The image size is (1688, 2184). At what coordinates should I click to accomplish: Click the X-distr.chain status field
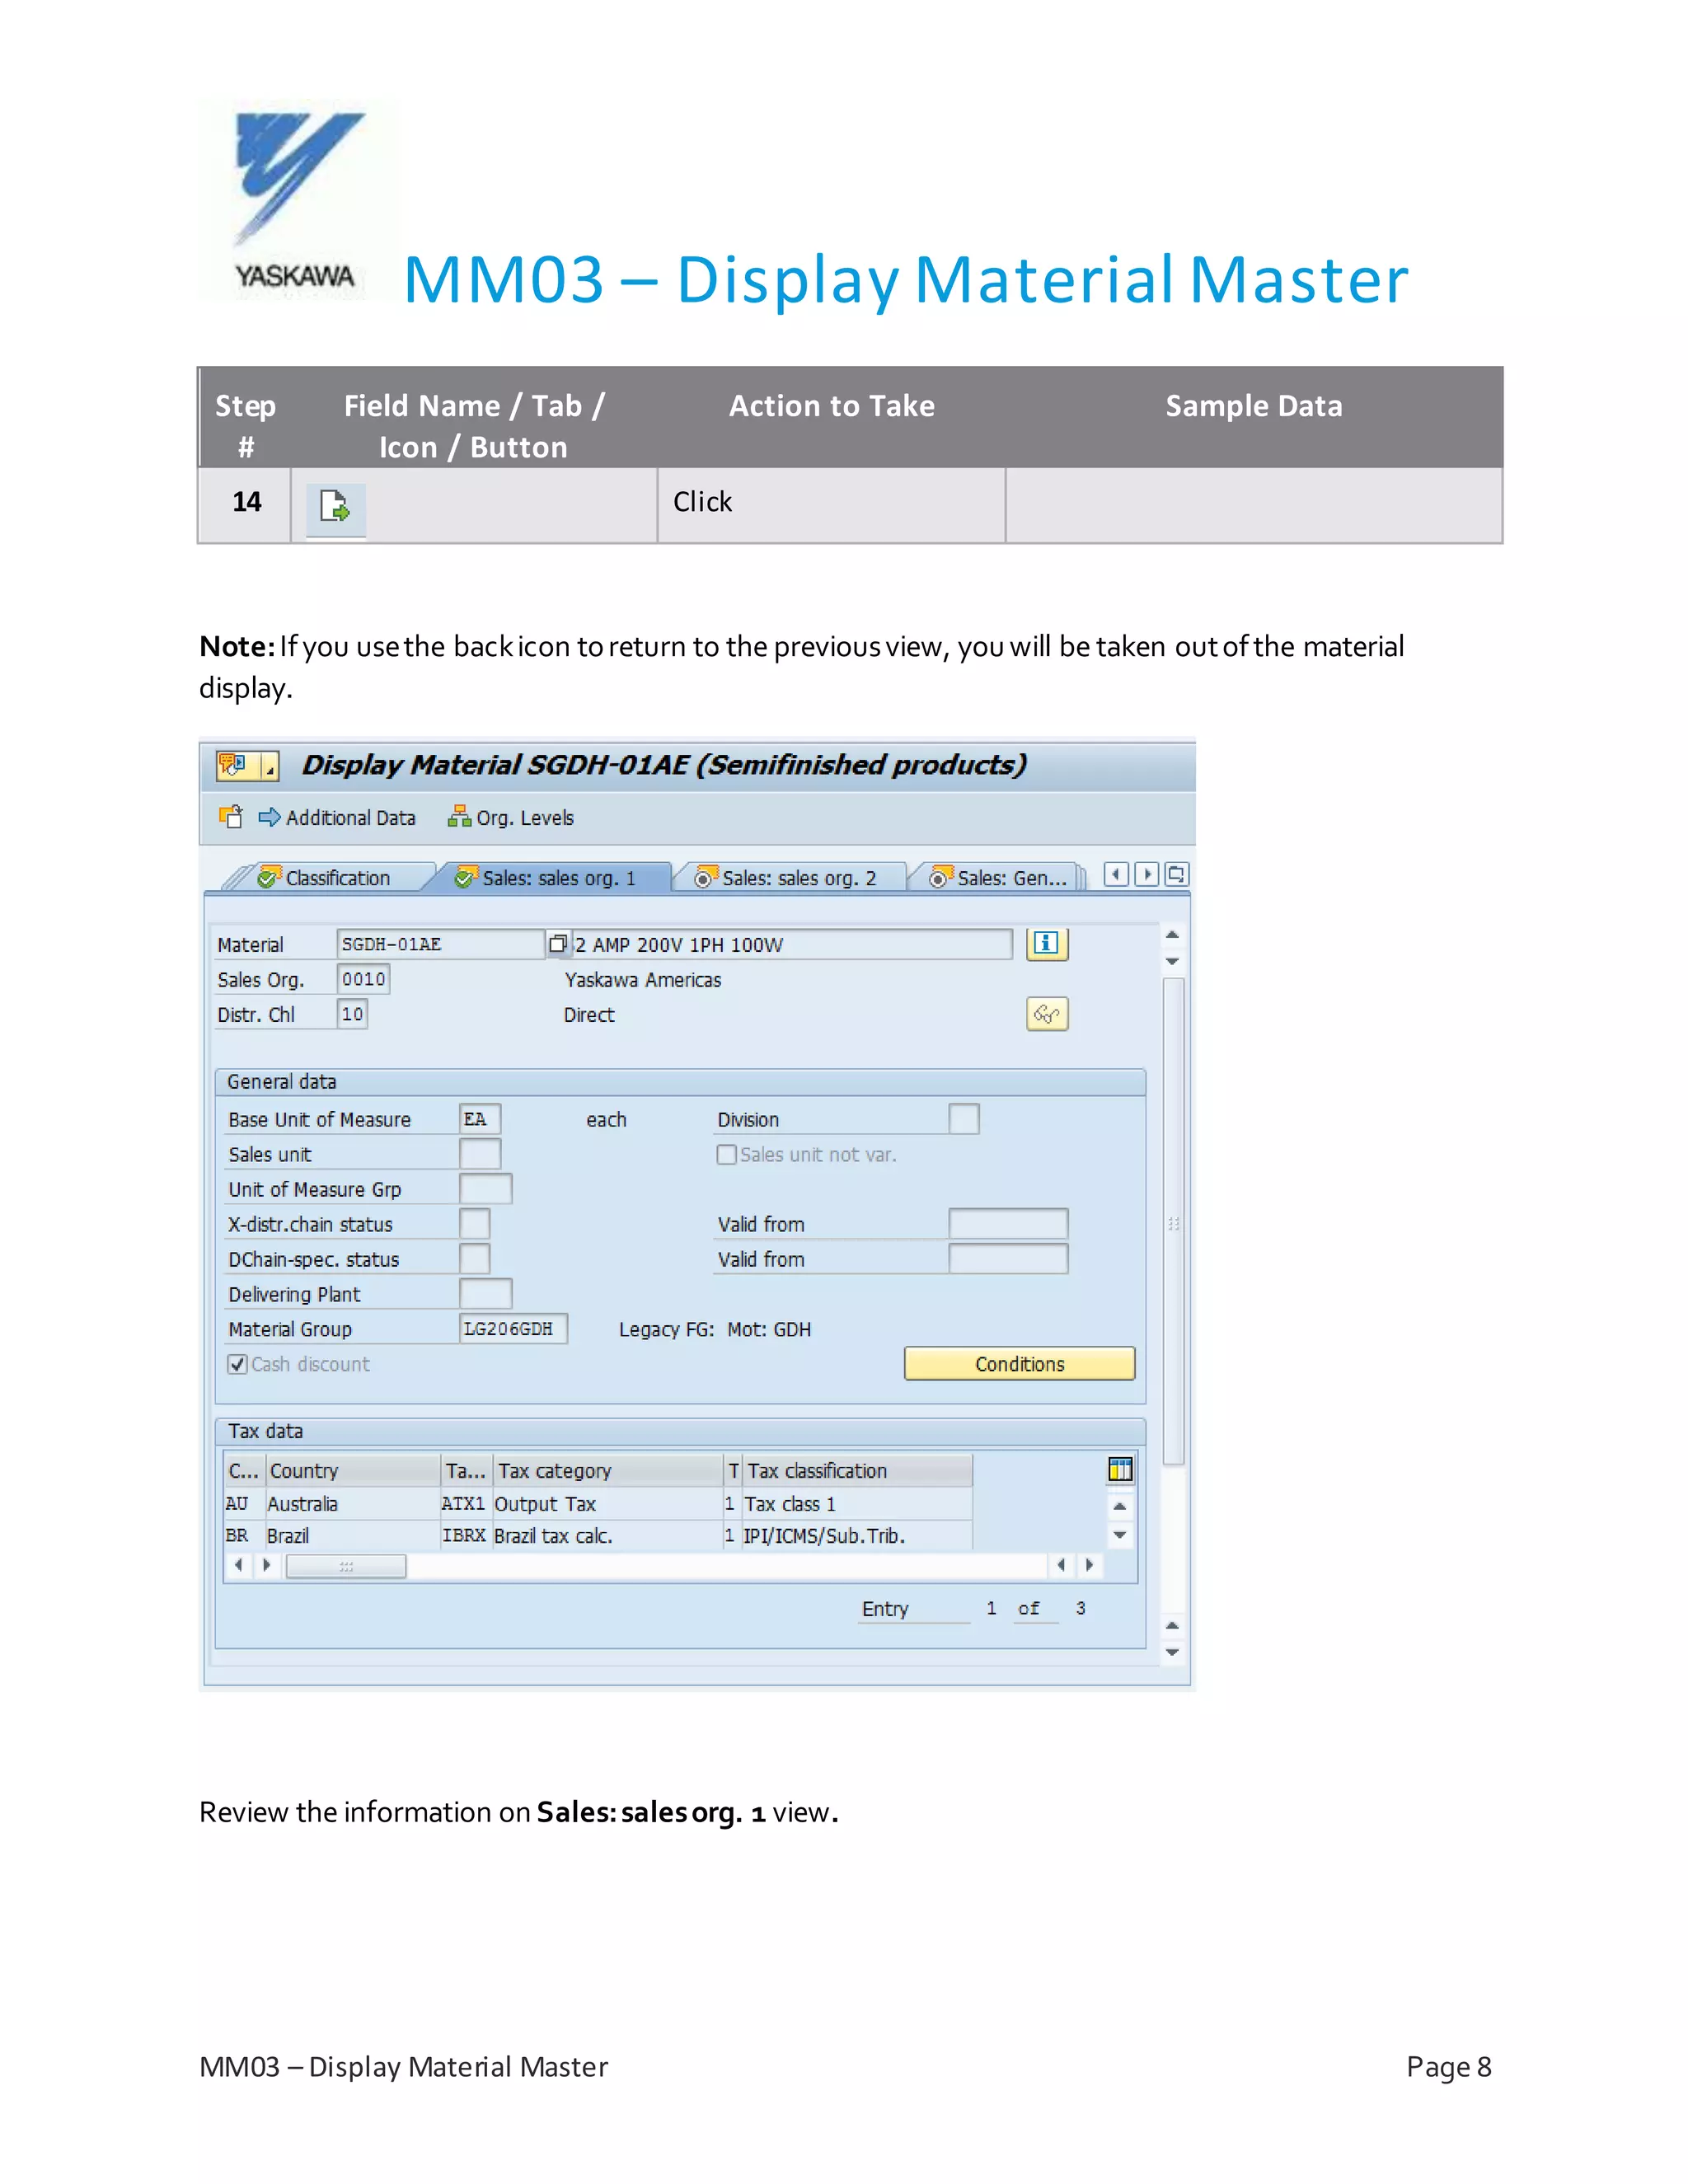[475, 1224]
